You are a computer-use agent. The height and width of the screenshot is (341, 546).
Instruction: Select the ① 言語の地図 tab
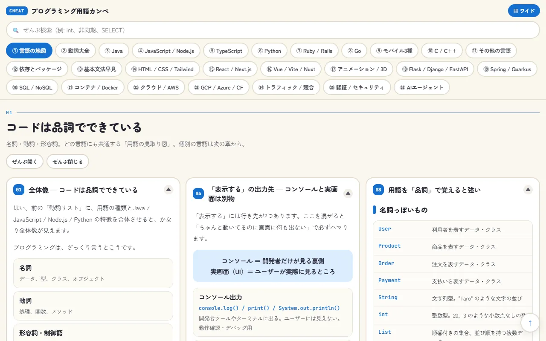coord(29,51)
